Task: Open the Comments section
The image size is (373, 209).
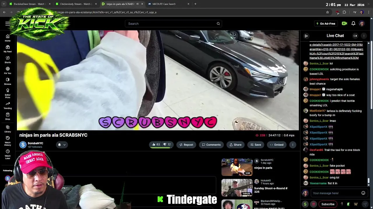Action: coord(211,145)
